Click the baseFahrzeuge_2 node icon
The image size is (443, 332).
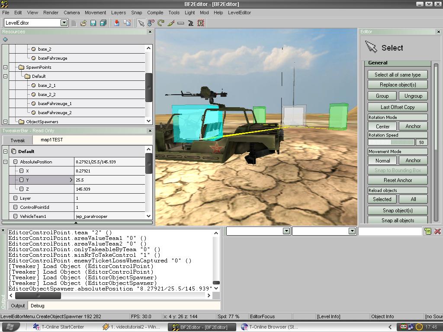coord(34,112)
